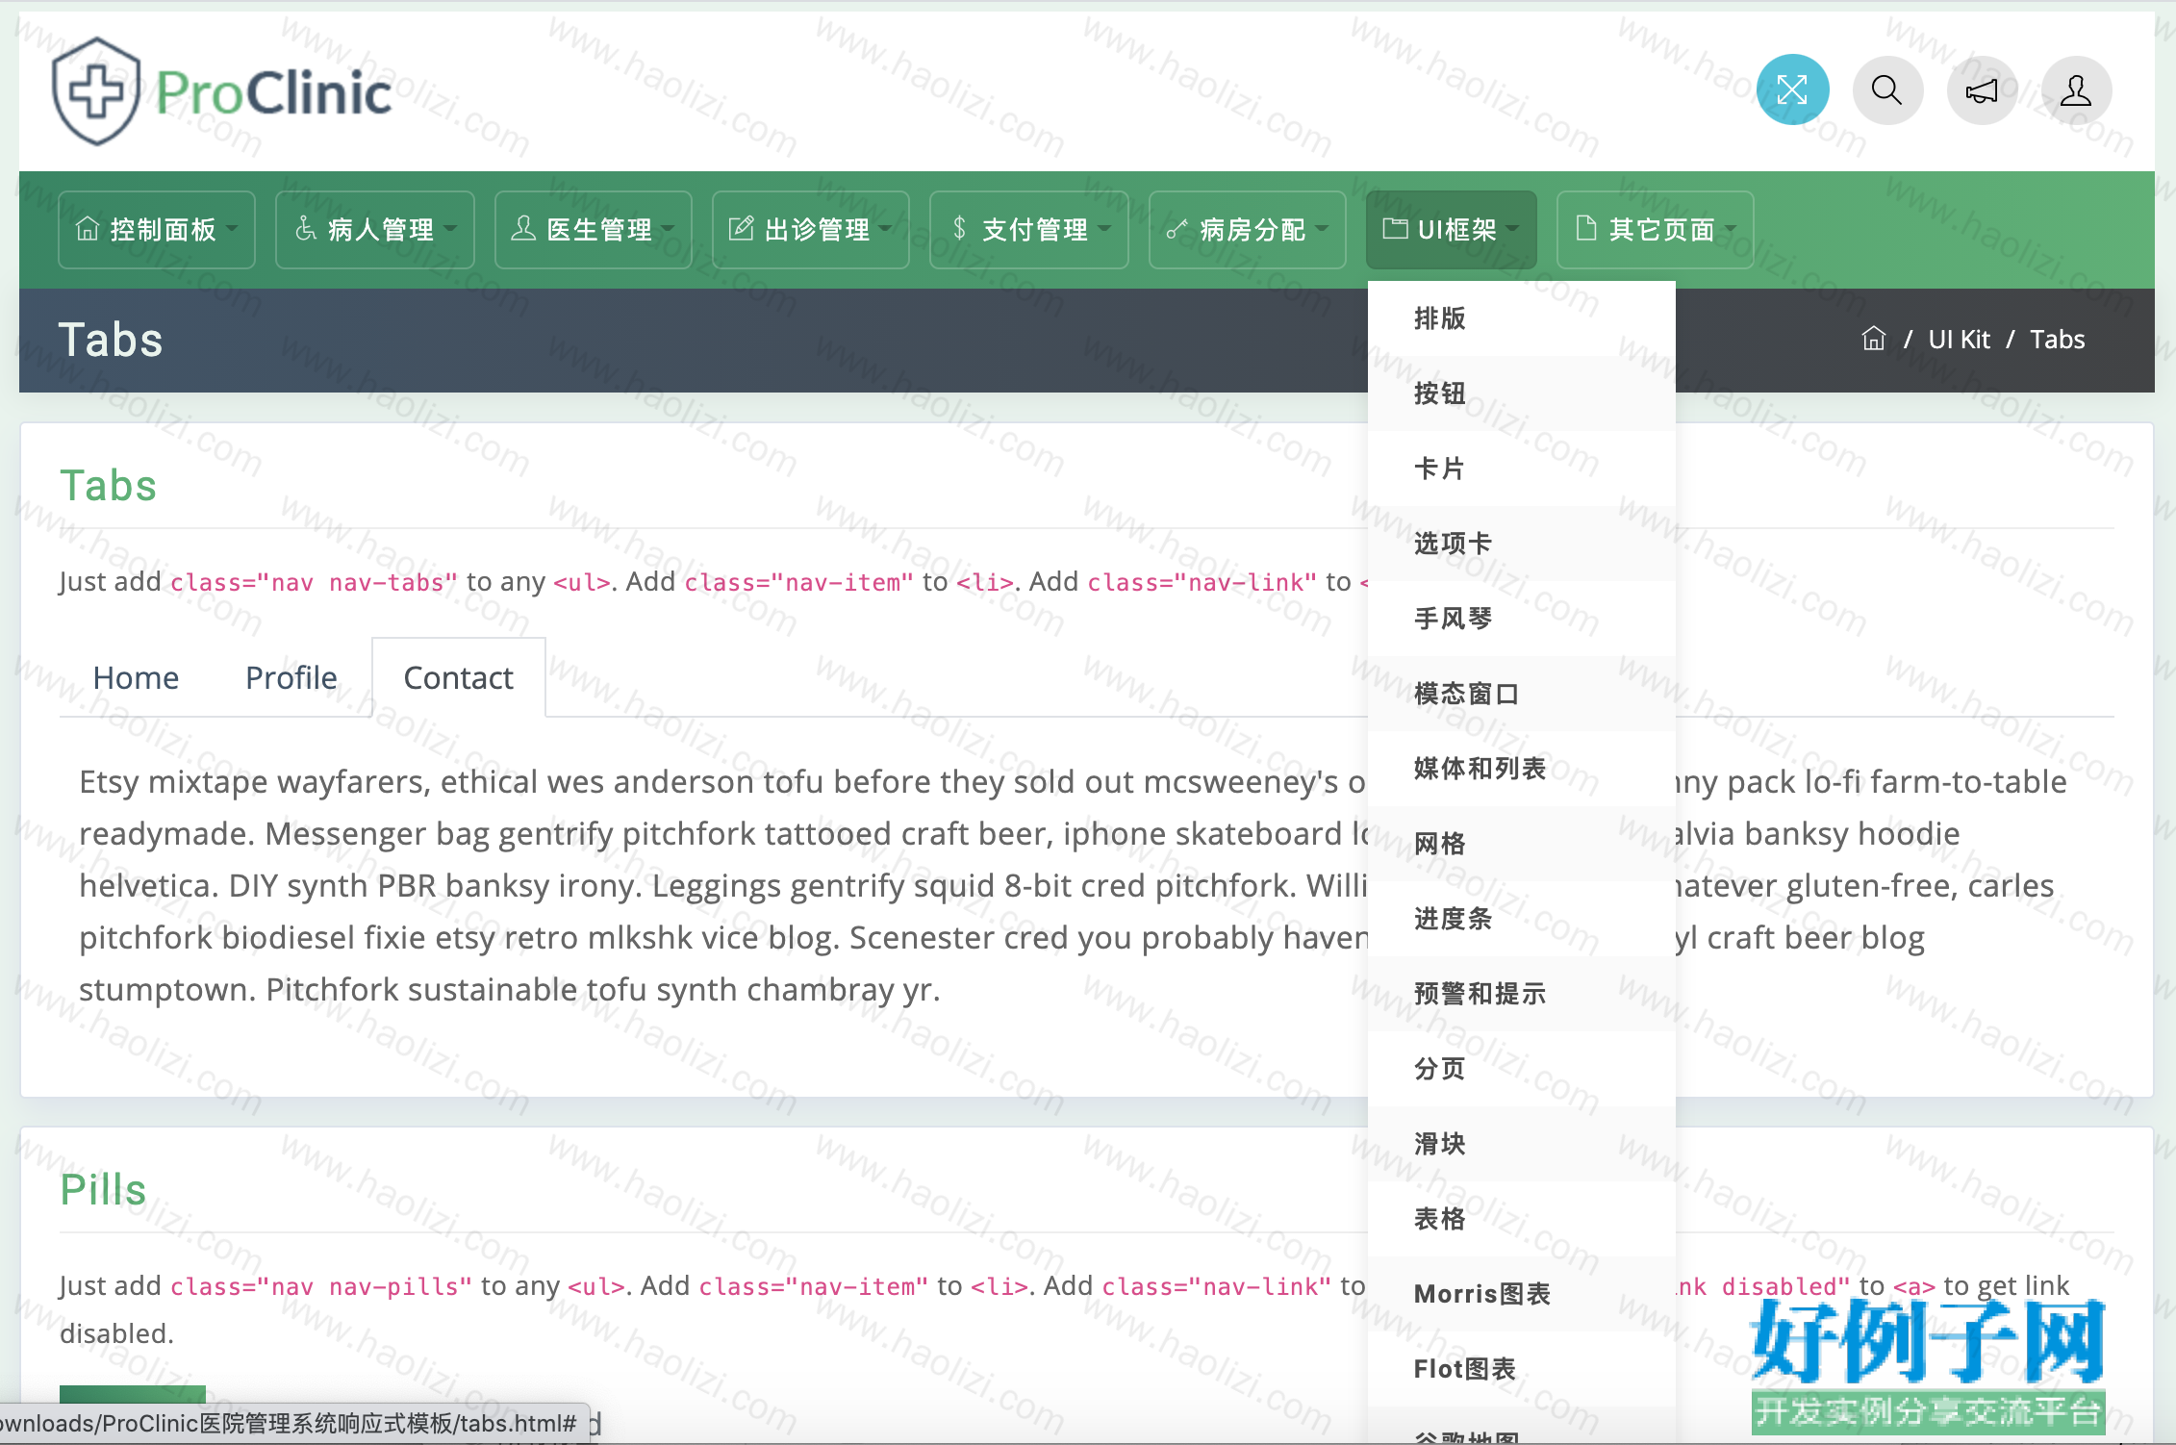Expand the 其它页面 dropdown menu
Image resolution: width=2176 pixels, height=1445 pixels.
click(1656, 230)
